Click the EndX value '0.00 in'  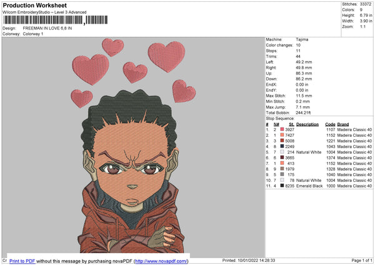pyautogui.click(x=302, y=84)
